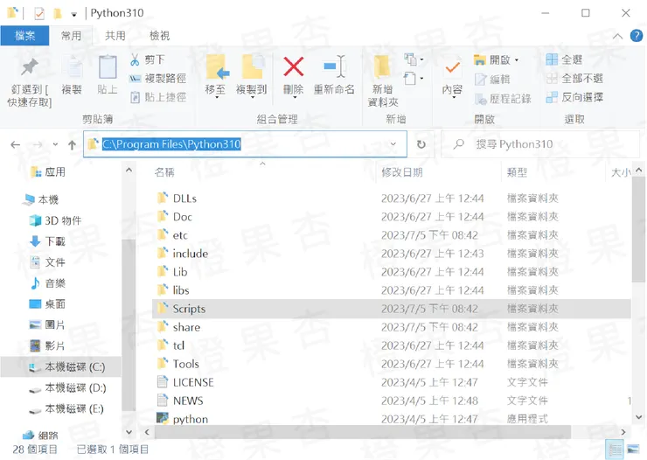Screen dimensions: 647x460
Task: Click Select all (全選)
Action: 564,59
